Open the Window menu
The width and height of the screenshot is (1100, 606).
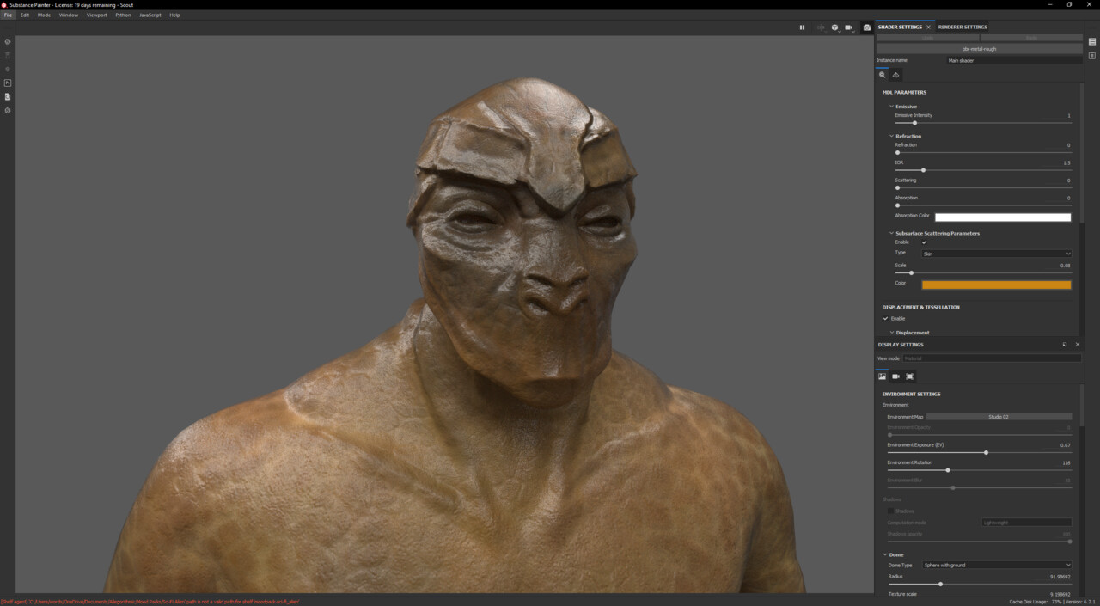(x=69, y=15)
